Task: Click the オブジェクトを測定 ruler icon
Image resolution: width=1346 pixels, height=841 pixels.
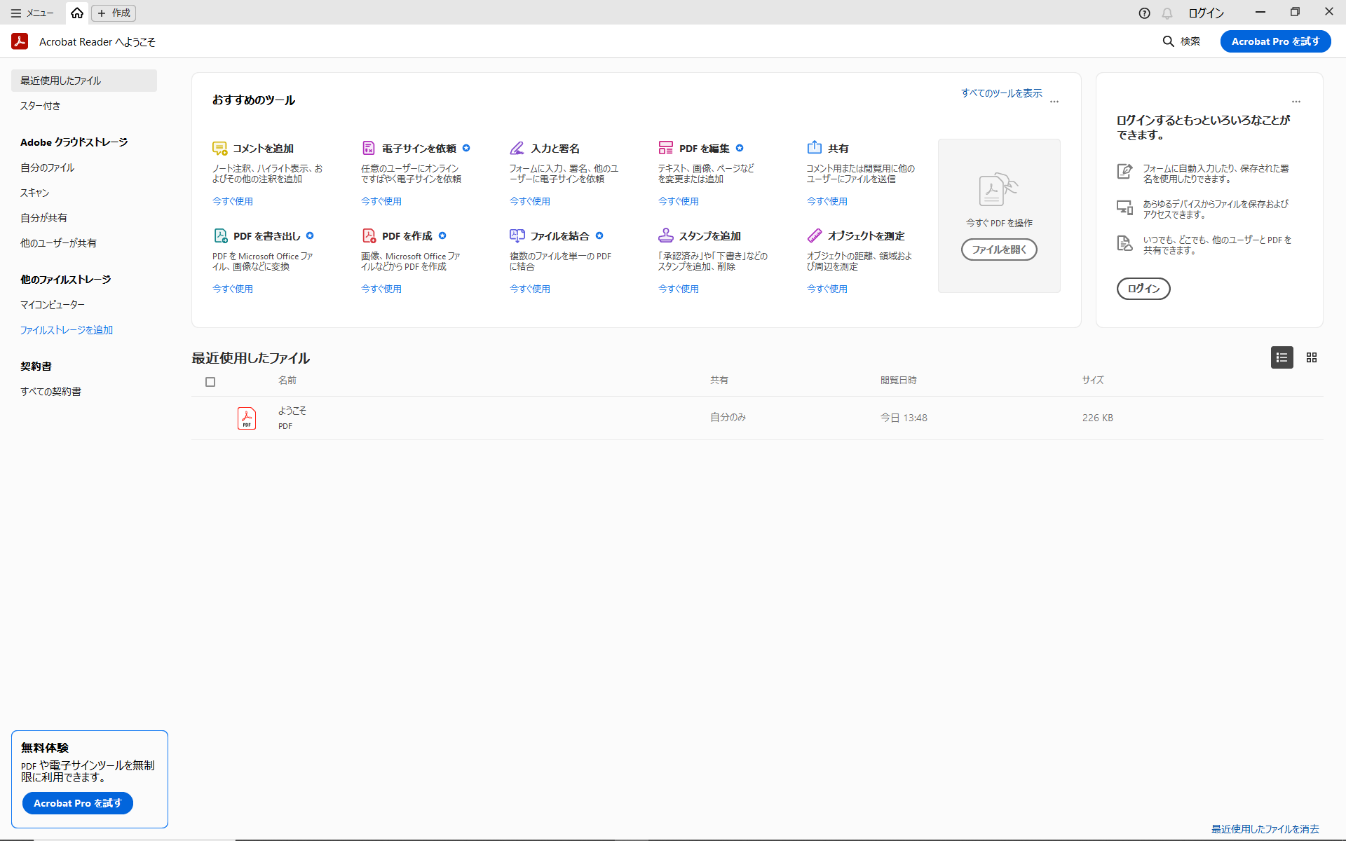Action: 815,235
